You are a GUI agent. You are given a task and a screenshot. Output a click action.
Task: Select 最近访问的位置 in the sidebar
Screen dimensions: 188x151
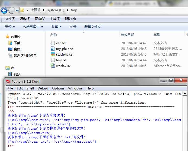point(25,55)
